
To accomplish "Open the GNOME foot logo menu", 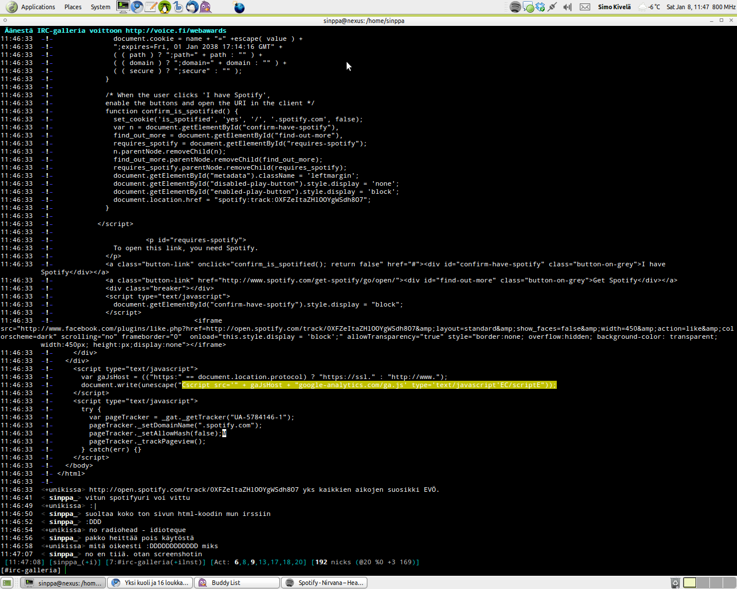I will coord(12,7).
